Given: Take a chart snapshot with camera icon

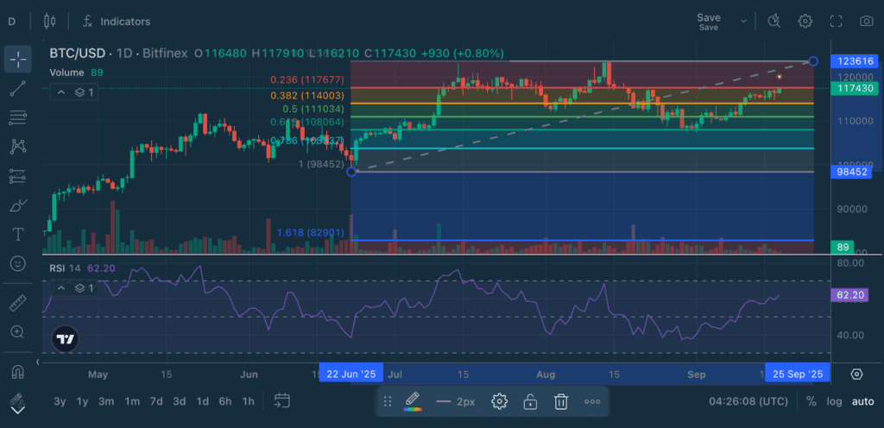Looking at the screenshot, I should click(866, 21).
